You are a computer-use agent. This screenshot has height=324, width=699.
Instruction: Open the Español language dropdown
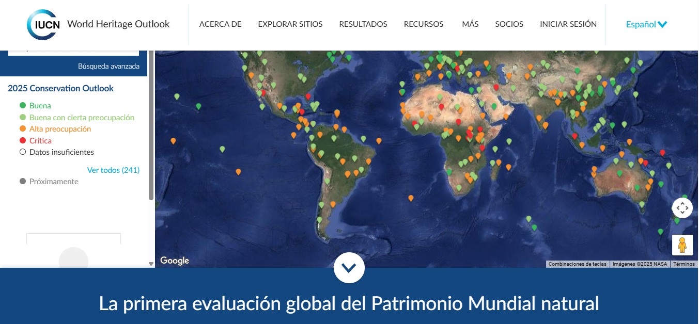click(646, 24)
